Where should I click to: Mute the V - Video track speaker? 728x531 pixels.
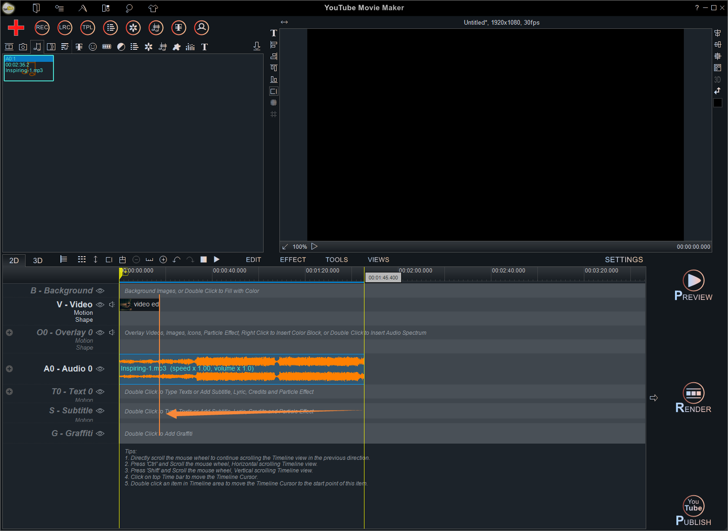coord(112,305)
